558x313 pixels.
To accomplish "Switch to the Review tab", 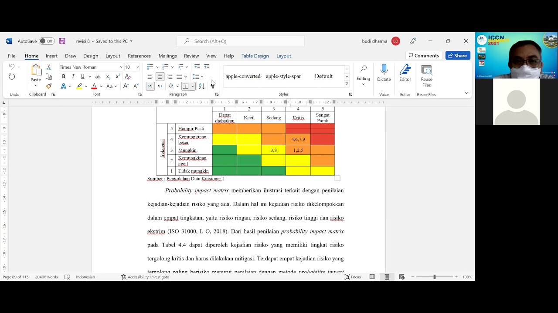I will coord(191,56).
